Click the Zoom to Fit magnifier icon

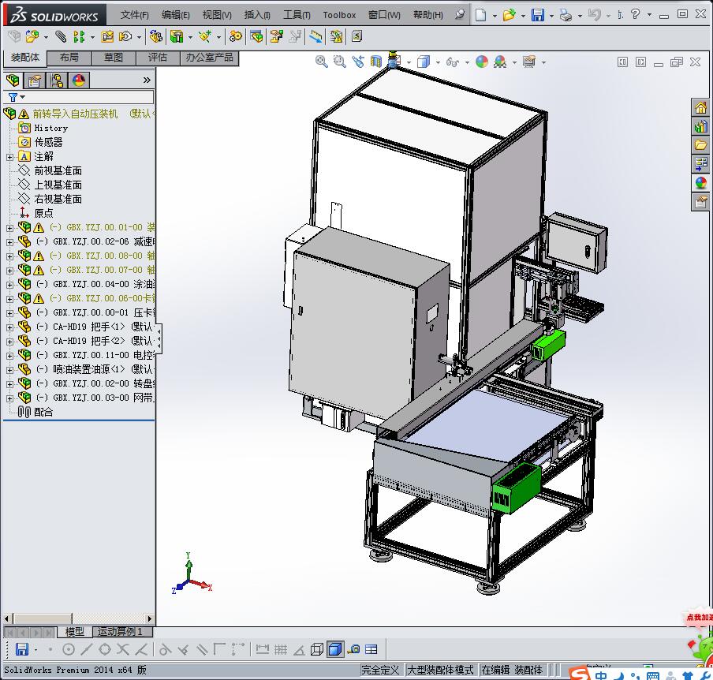point(322,62)
